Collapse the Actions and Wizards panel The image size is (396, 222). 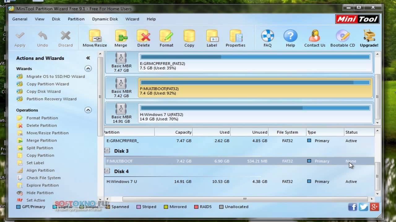point(88,58)
